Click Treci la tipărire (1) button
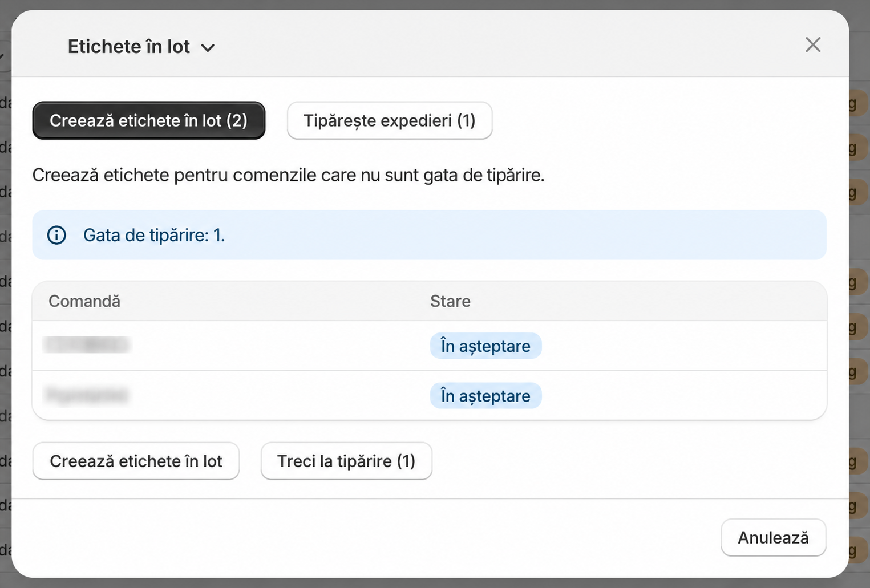Image resolution: width=870 pixels, height=588 pixels. click(x=346, y=461)
